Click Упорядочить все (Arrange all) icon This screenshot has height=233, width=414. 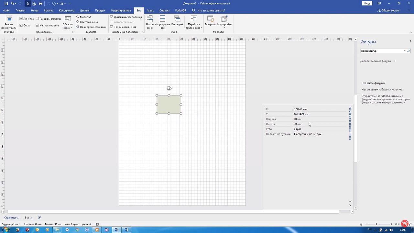tap(162, 22)
